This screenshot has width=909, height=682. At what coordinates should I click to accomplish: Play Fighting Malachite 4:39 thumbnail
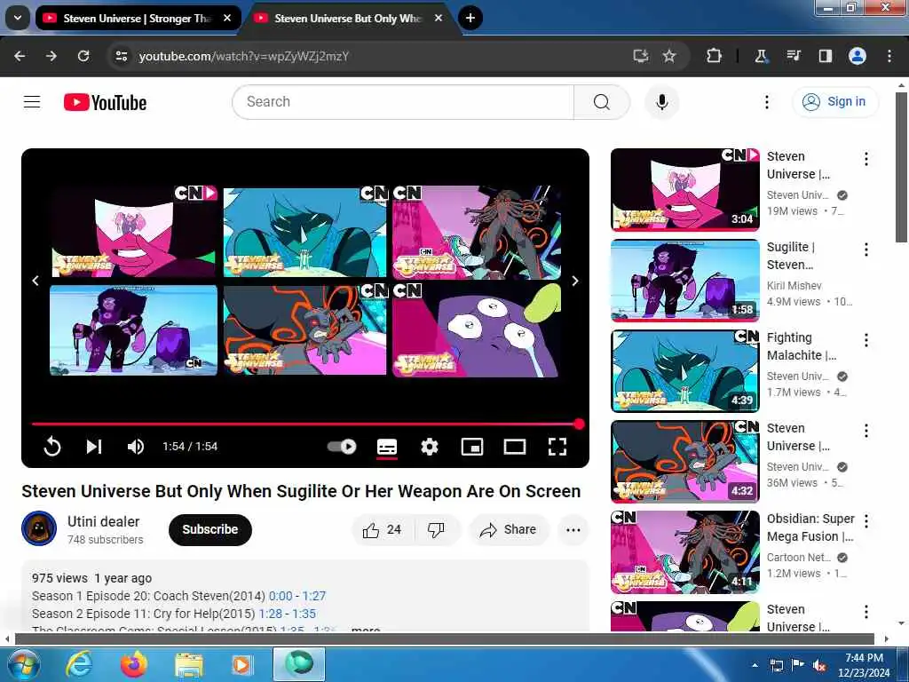click(684, 370)
